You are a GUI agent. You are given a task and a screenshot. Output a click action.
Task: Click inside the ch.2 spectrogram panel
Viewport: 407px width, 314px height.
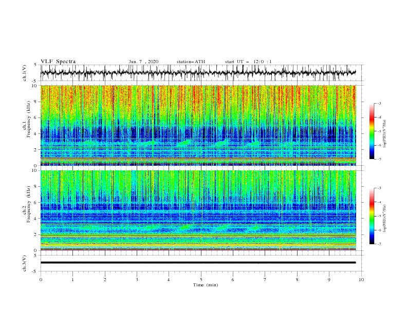point(198,210)
